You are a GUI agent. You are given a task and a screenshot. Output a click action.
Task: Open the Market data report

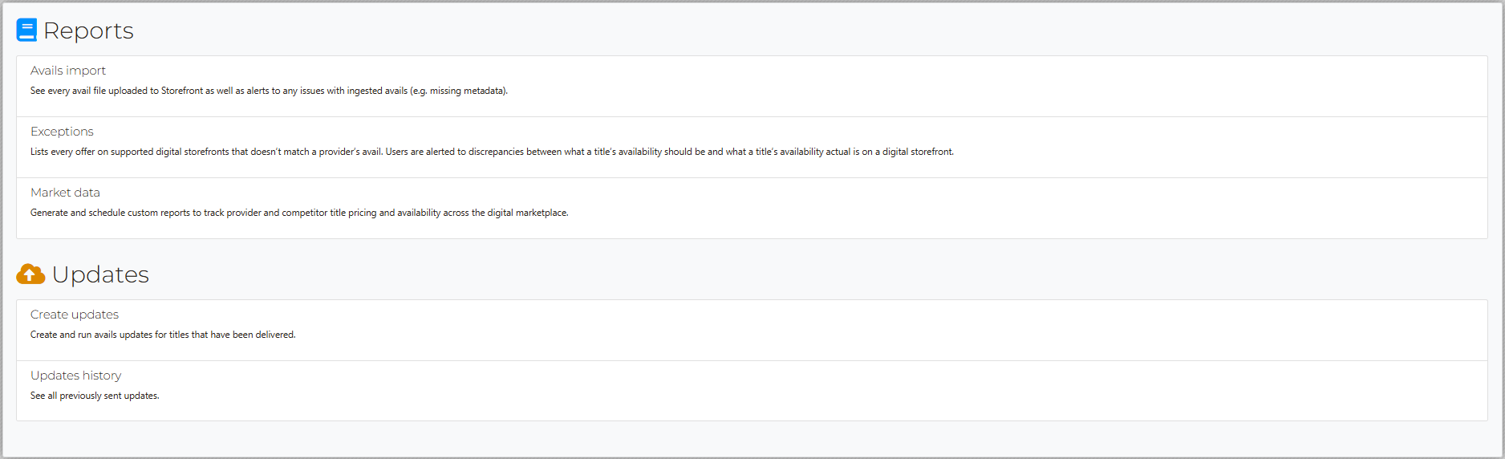click(x=65, y=193)
